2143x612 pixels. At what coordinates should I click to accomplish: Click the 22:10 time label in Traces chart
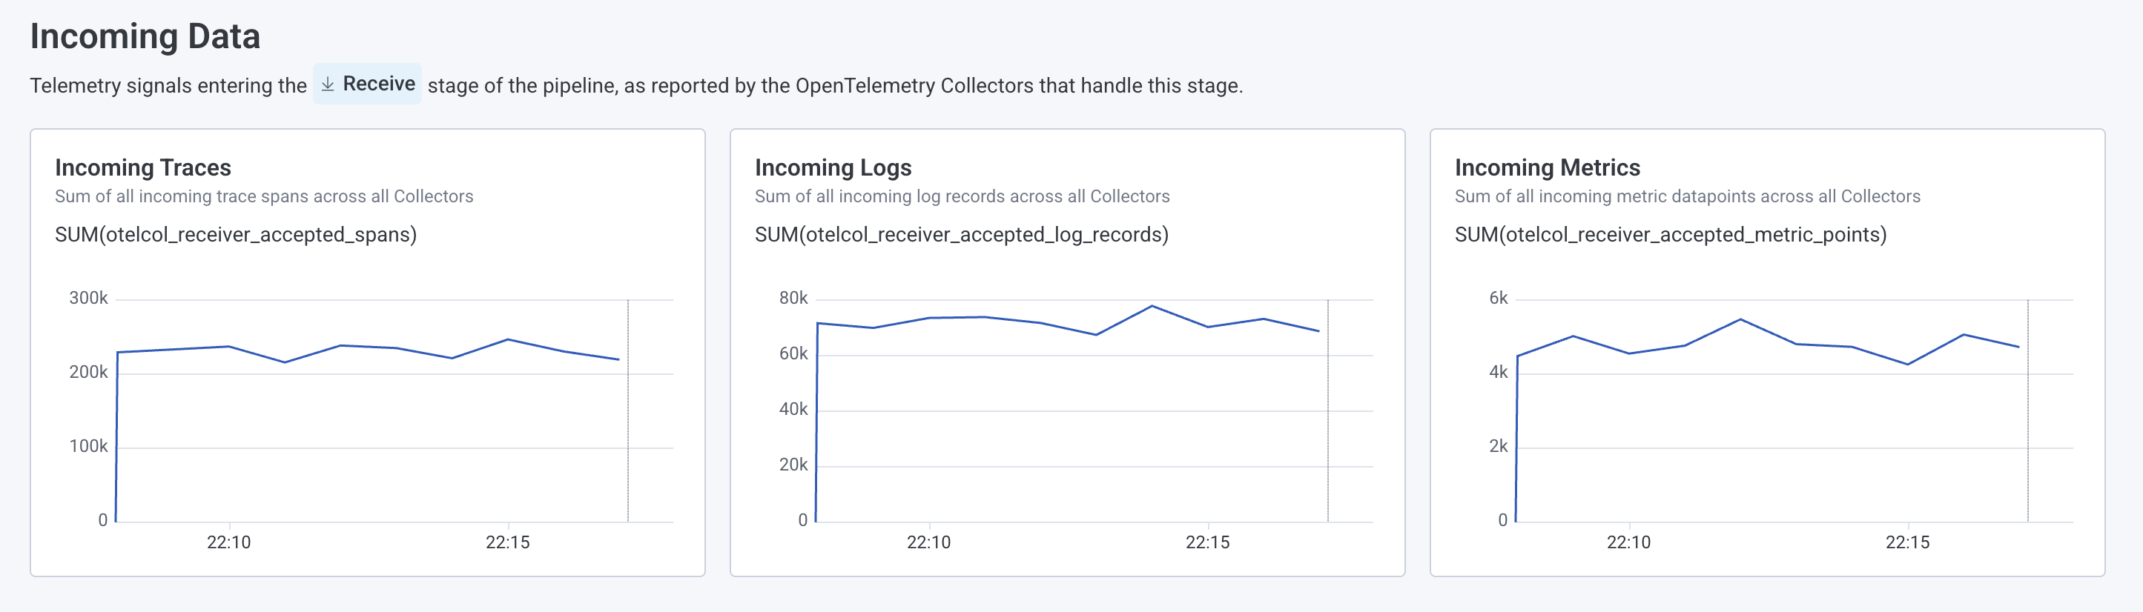(x=229, y=542)
